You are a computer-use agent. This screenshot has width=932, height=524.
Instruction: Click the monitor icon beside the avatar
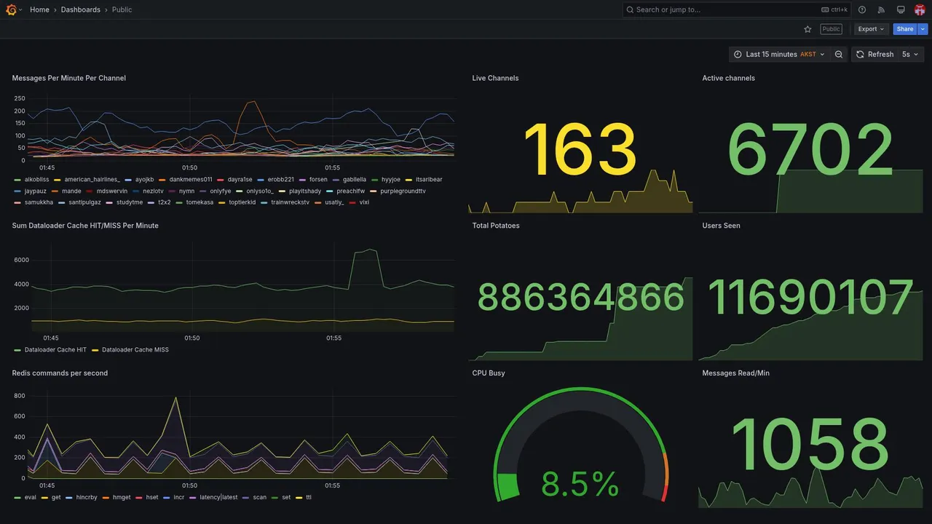point(901,9)
